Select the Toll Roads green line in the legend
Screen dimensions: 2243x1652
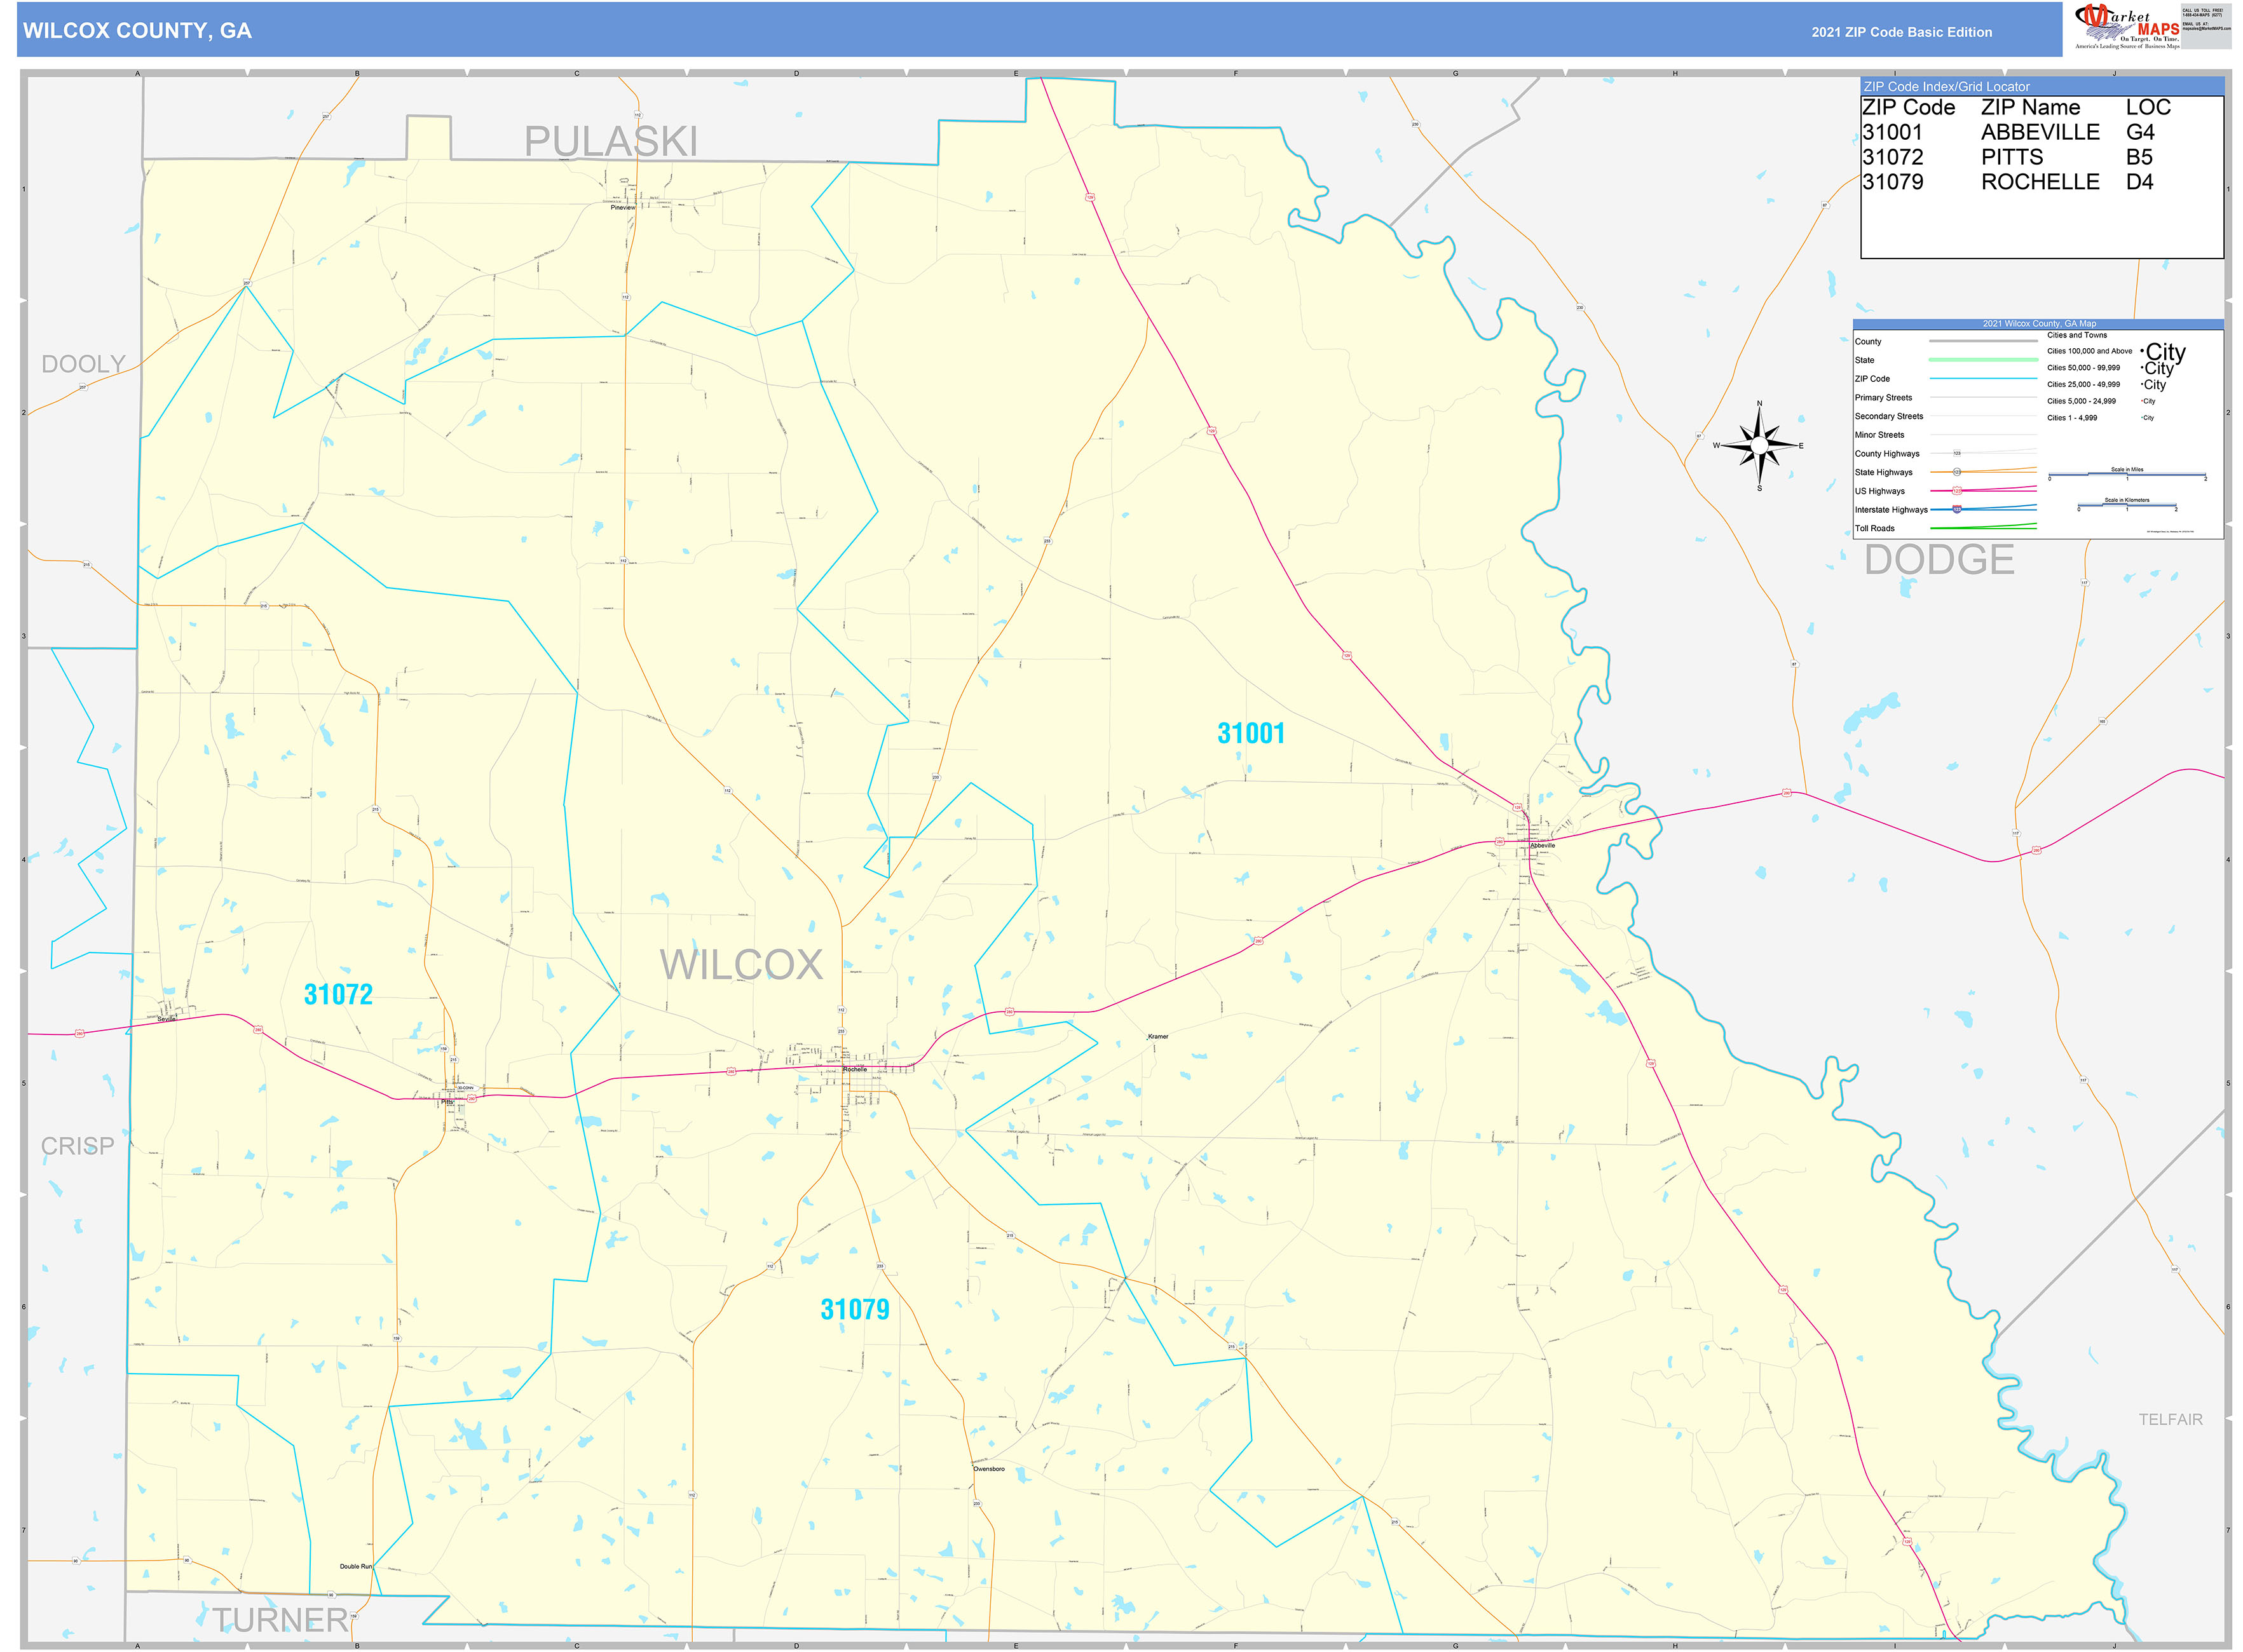pyautogui.click(x=1976, y=528)
